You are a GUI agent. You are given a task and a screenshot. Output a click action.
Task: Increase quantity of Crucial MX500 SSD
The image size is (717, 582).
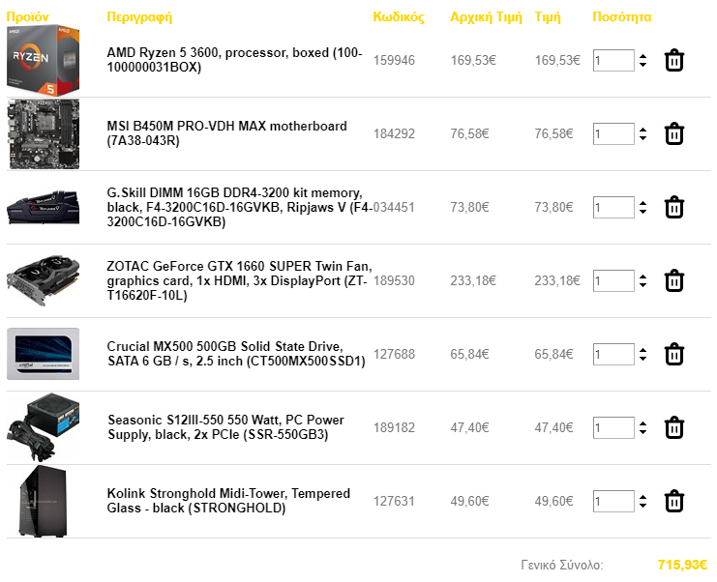click(x=642, y=351)
